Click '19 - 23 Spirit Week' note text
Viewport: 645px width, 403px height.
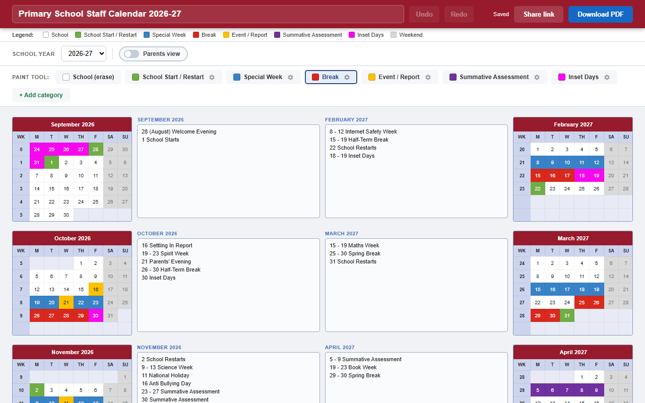pos(165,253)
